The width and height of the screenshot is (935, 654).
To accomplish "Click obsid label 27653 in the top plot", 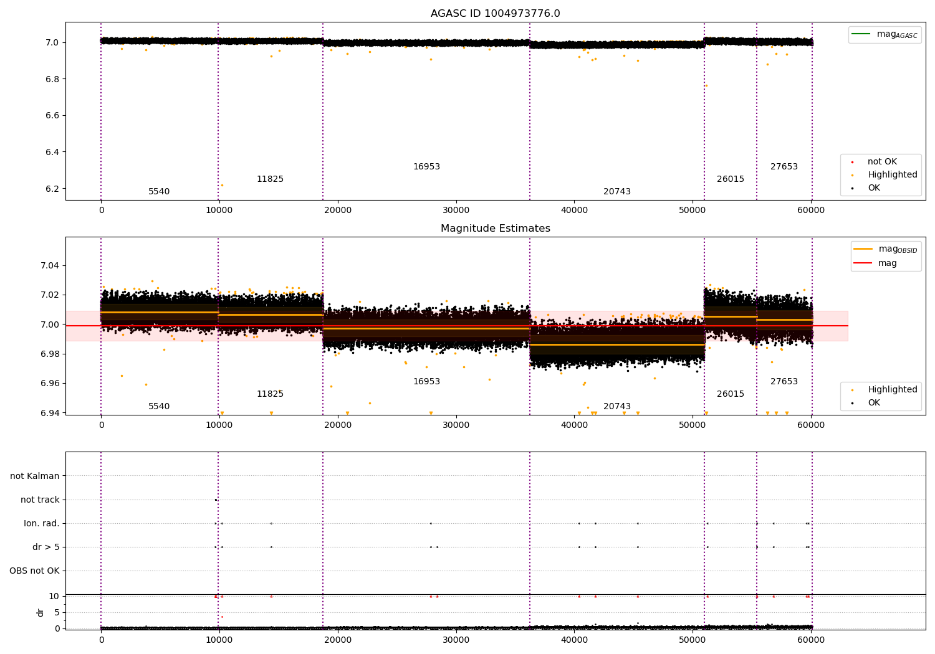I will [784, 167].
